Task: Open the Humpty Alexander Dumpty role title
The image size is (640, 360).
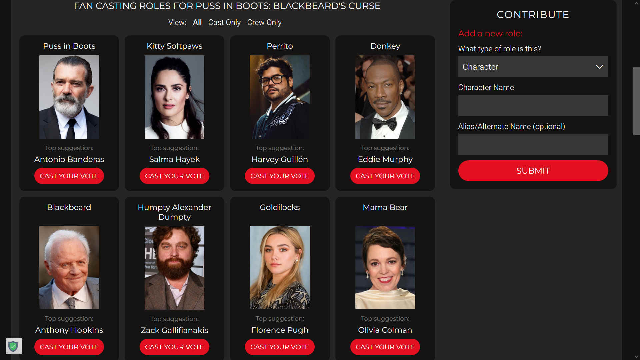Action: (x=174, y=212)
